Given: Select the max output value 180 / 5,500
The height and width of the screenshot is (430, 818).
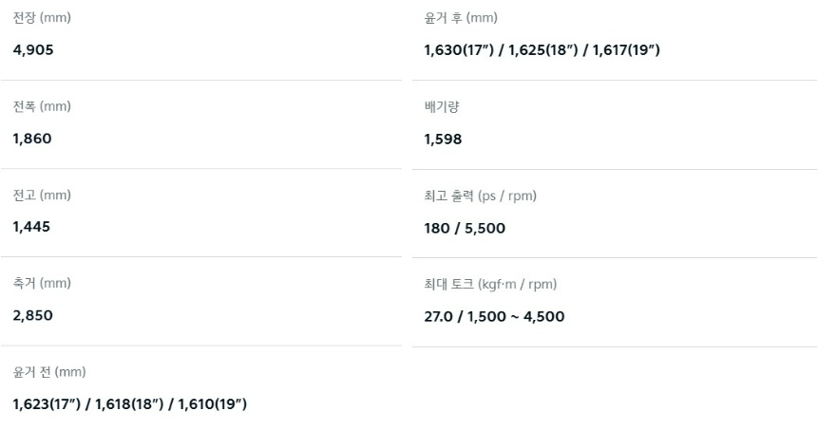Looking at the screenshot, I should tap(465, 228).
